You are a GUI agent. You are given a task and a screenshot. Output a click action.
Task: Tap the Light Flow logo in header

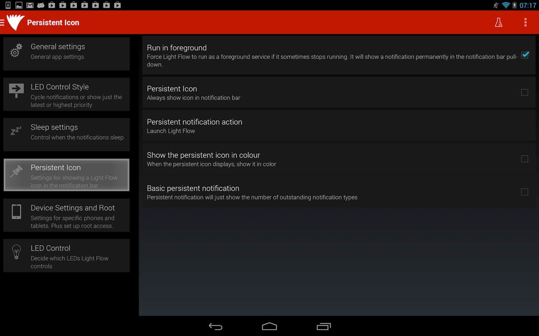click(15, 22)
